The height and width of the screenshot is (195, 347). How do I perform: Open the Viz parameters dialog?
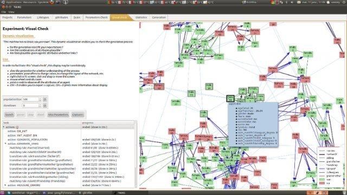point(58,114)
